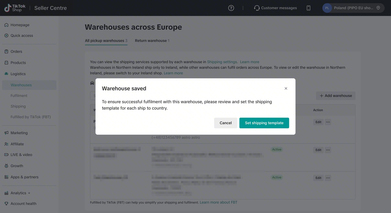Click the Products bag icon
This screenshot has height=213, width=391.
coord(6,63)
